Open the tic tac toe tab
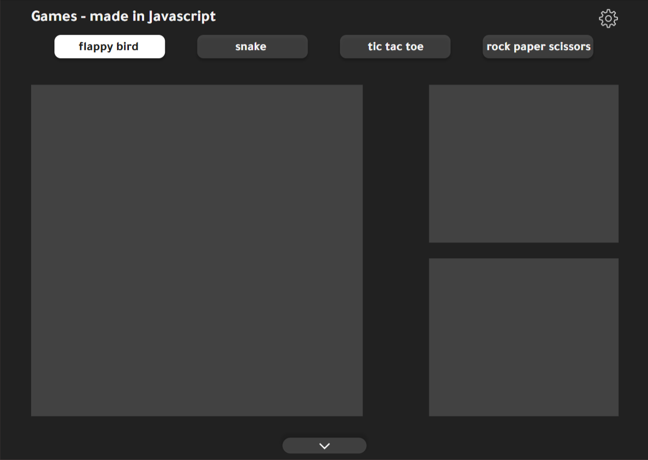 pyautogui.click(x=395, y=47)
